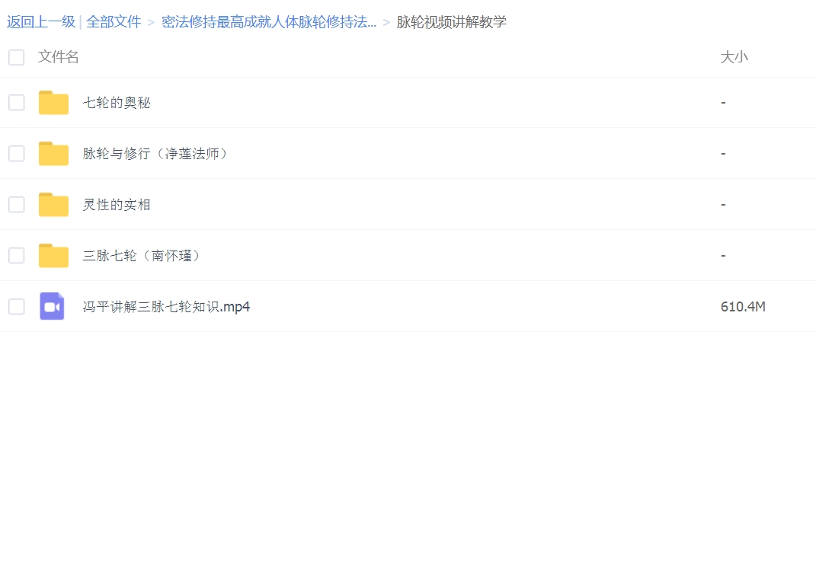Sort files by the 文件名 column header
Image resolution: width=816 pixels, height=565 pixels.
click(x=59, y=57)
